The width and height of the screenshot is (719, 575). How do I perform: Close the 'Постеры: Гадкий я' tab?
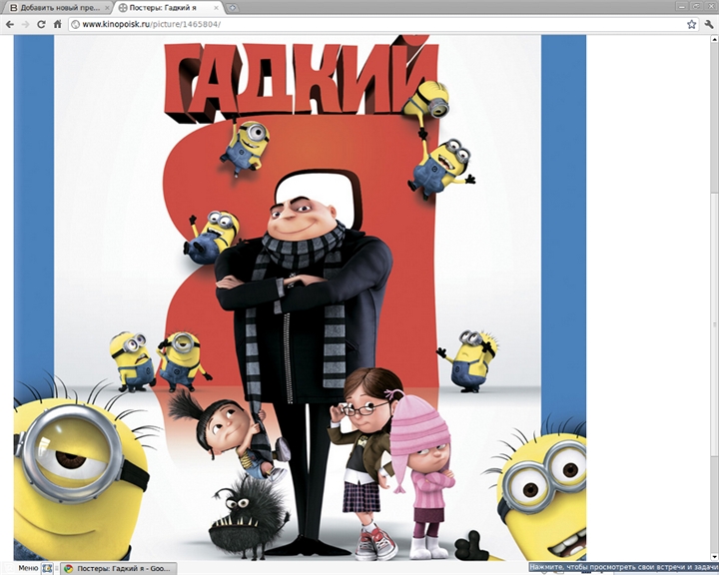tap(217, 8)
